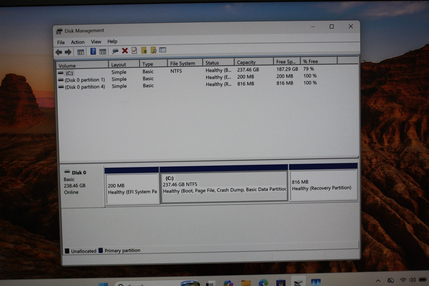Open the File menu

[x=61, y=42]
